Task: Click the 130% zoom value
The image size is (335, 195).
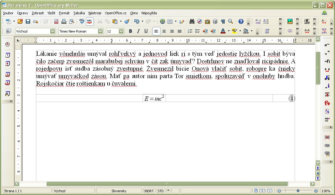Action: coord(326,191)
